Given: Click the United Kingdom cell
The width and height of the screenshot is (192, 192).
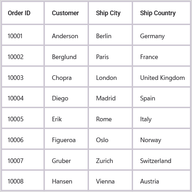Looking at the screenshot, I should (x=162, y=77).
